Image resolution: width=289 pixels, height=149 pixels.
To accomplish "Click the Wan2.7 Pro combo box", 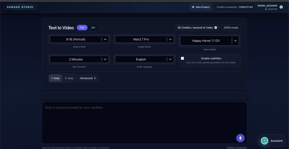I will (x=144, y=39).
